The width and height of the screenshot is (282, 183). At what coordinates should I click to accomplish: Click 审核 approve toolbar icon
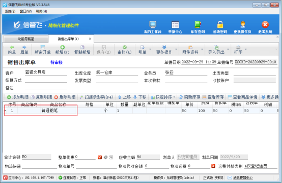[x=124, y=47]
